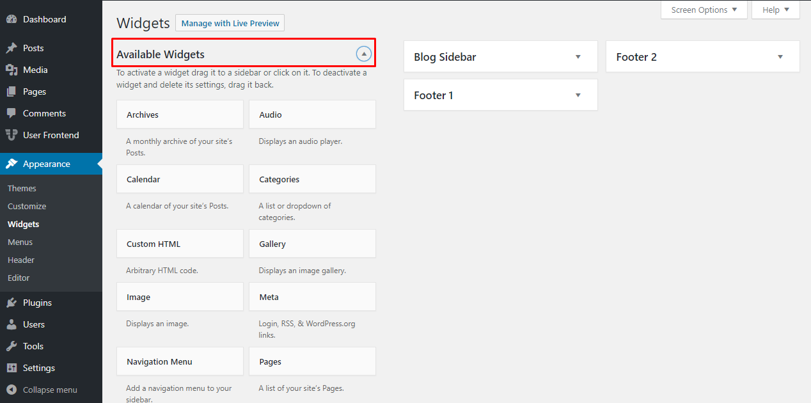The width and height of the screenshot is (811, 403).
Task: Open Plugins via the plug icon
Action: [13, 302]
